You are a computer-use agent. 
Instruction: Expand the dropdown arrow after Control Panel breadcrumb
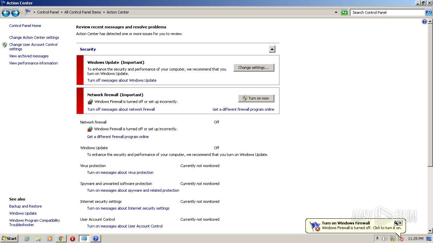62,12
